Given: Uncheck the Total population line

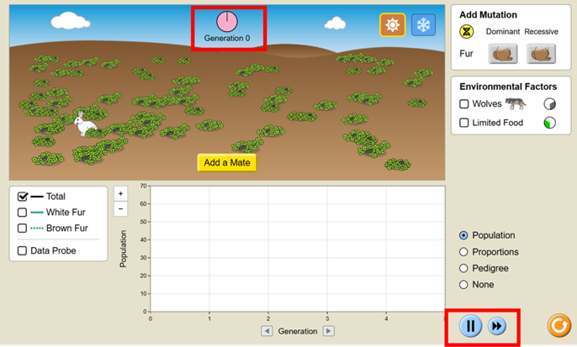Looking at the screenshot, I should [x=23, y=197].
